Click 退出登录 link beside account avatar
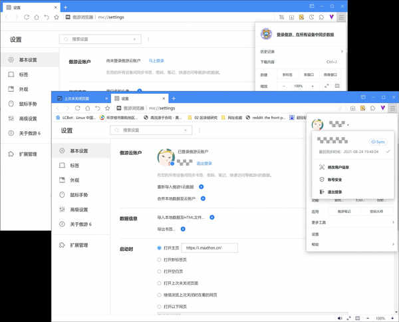 204,163
